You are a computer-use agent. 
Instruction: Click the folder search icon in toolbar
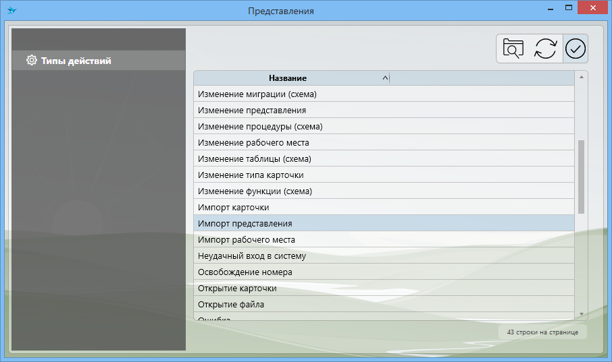(x=513, y=49)
